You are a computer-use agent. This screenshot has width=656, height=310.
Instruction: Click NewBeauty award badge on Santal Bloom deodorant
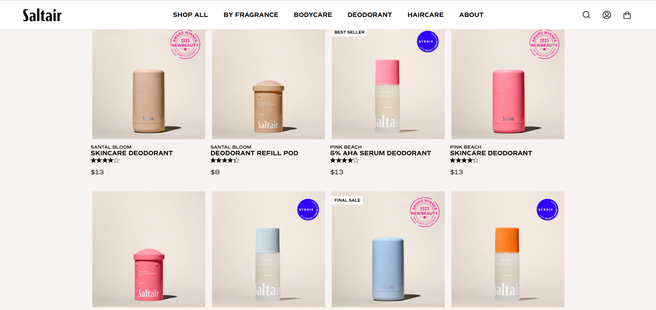pos(185,44)
